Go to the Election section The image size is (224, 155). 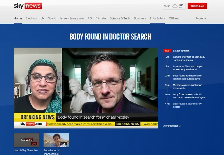coord(31,18)
